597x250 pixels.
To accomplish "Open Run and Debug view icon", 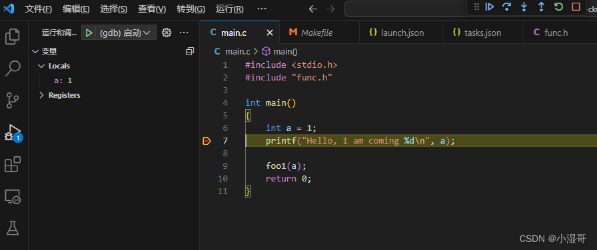I will [x=13, y=133].
